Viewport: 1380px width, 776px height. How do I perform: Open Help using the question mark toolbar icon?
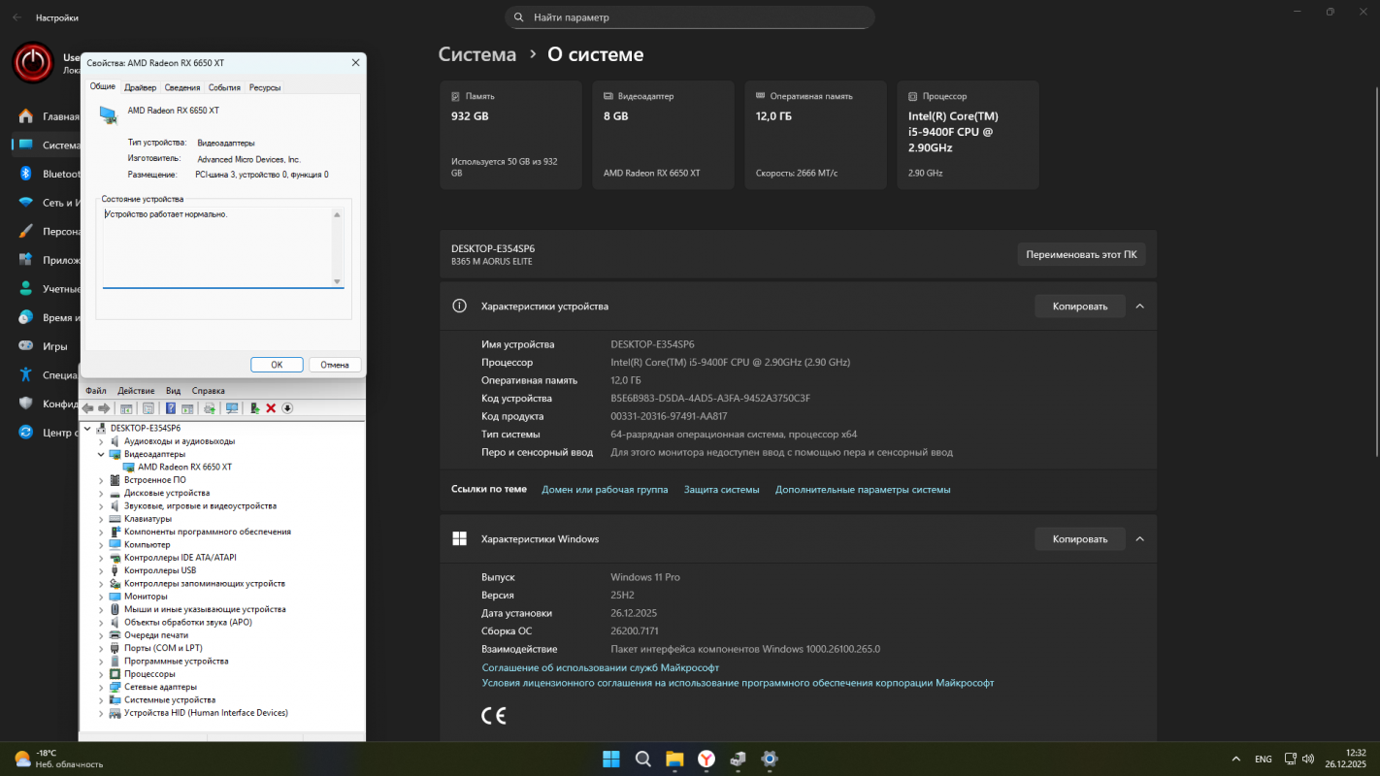click(x=171, y=408)
